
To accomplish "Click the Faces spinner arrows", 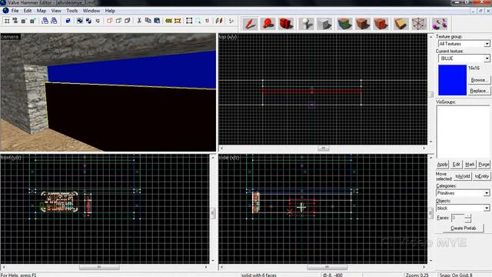I will point(467,218).
